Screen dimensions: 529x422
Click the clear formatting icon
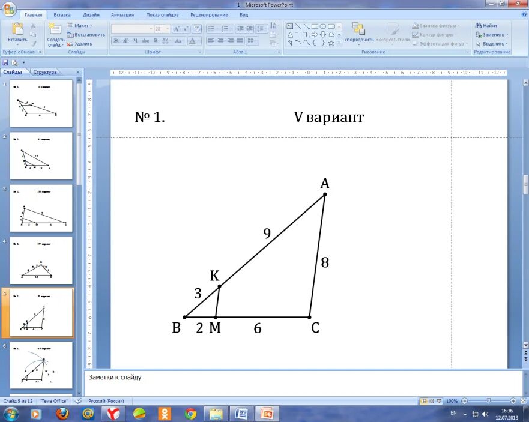tap(197, 29)
